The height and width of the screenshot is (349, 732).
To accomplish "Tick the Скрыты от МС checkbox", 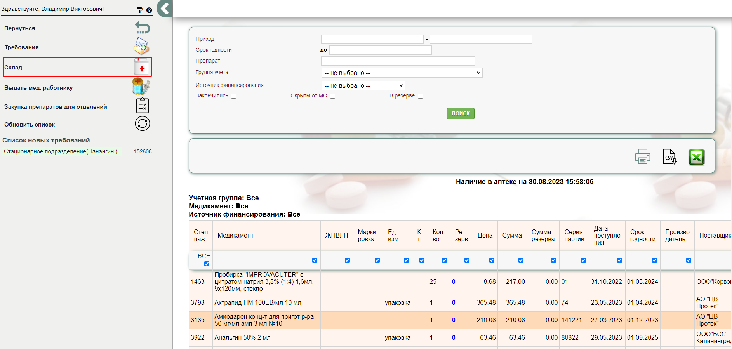I will coord(333,96).
